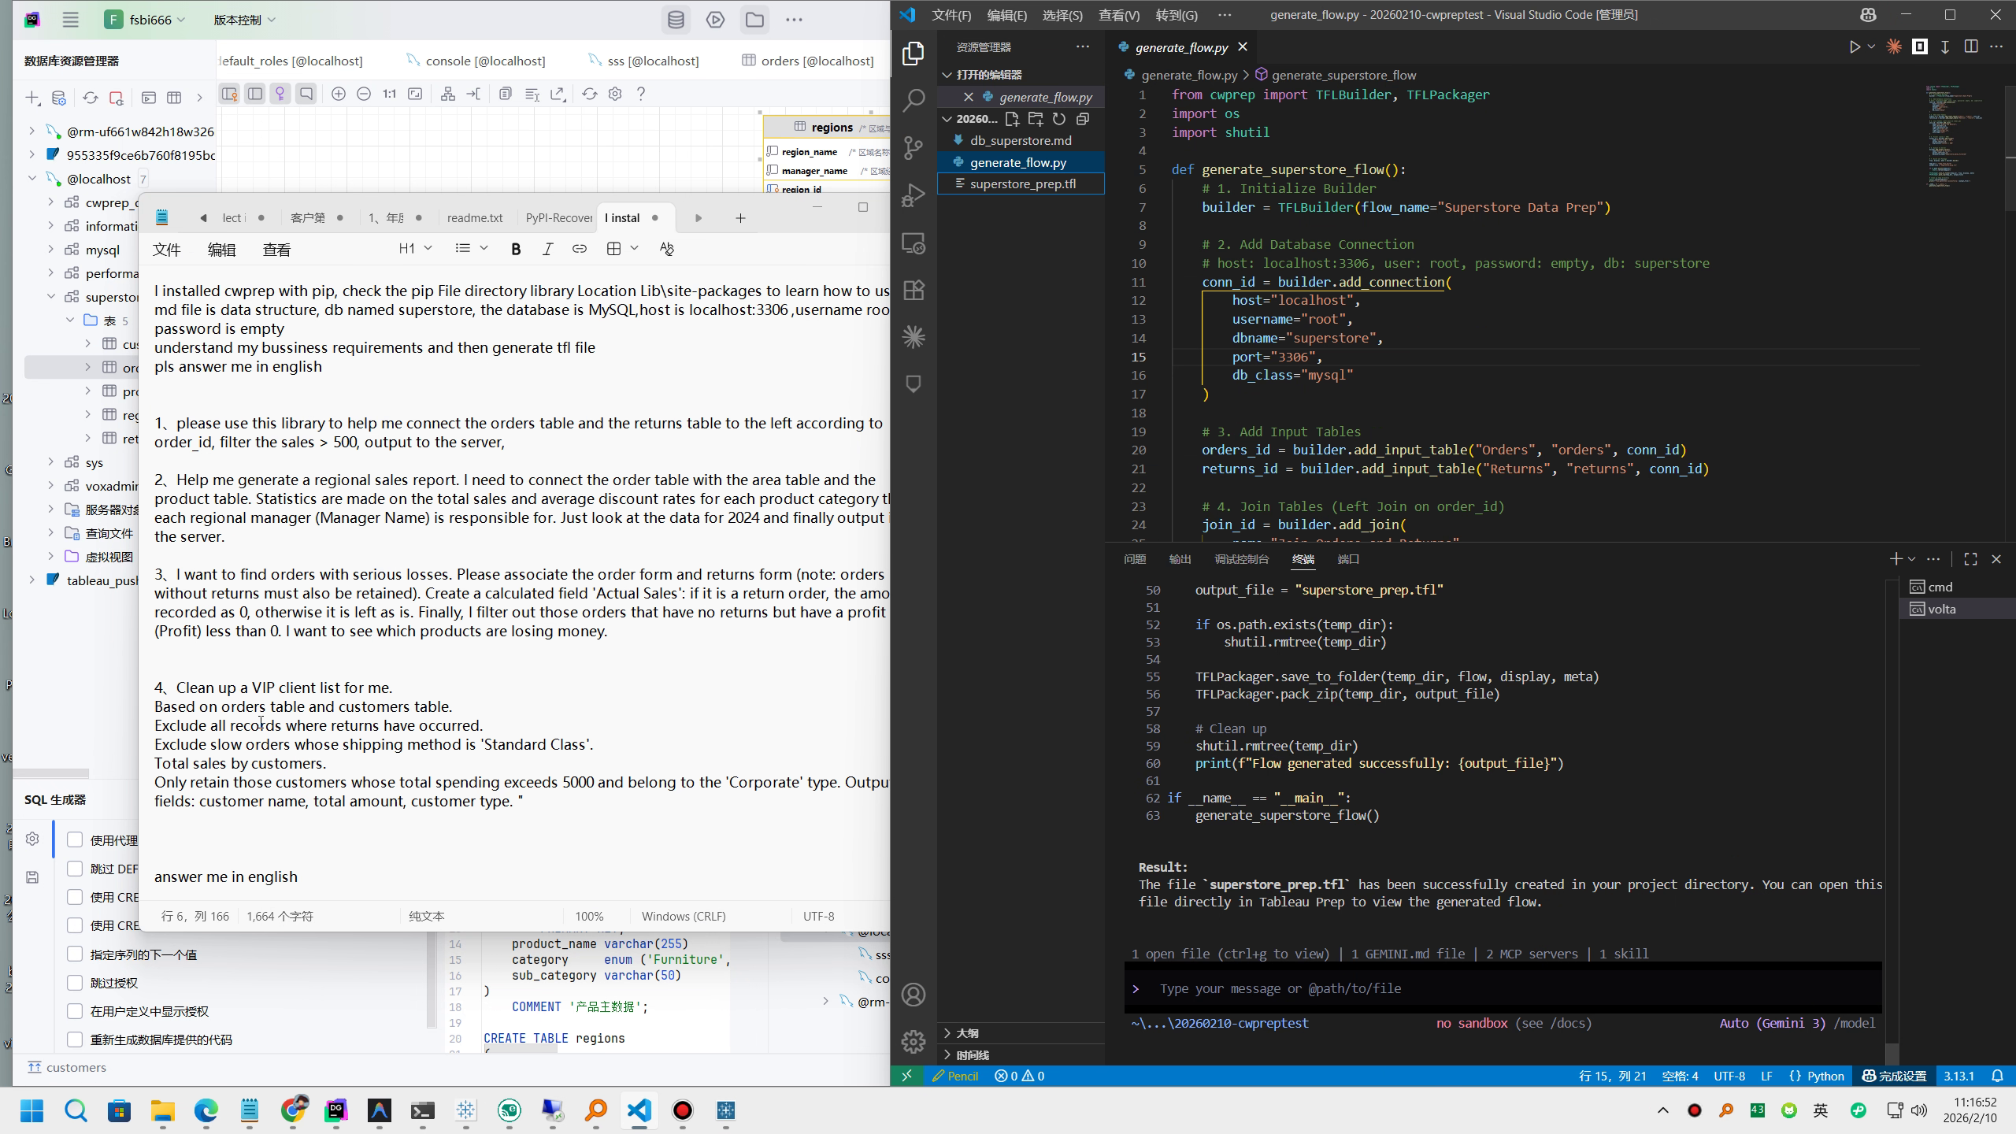The height and width of the screenshot is (1134, 2016).
Task: Click the 版本控制 button
Action: pyautogui.click(x=244, y=20)
